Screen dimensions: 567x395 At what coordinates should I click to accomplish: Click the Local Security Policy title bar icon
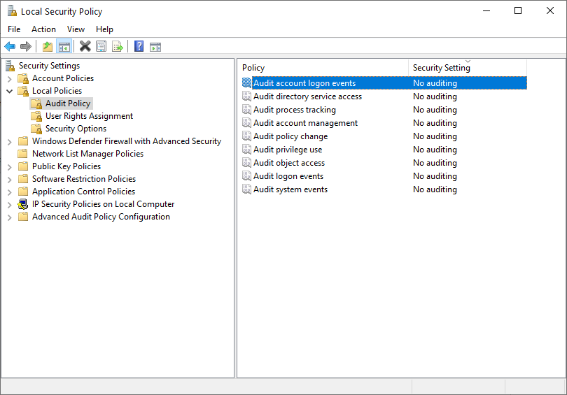[12, 10]
